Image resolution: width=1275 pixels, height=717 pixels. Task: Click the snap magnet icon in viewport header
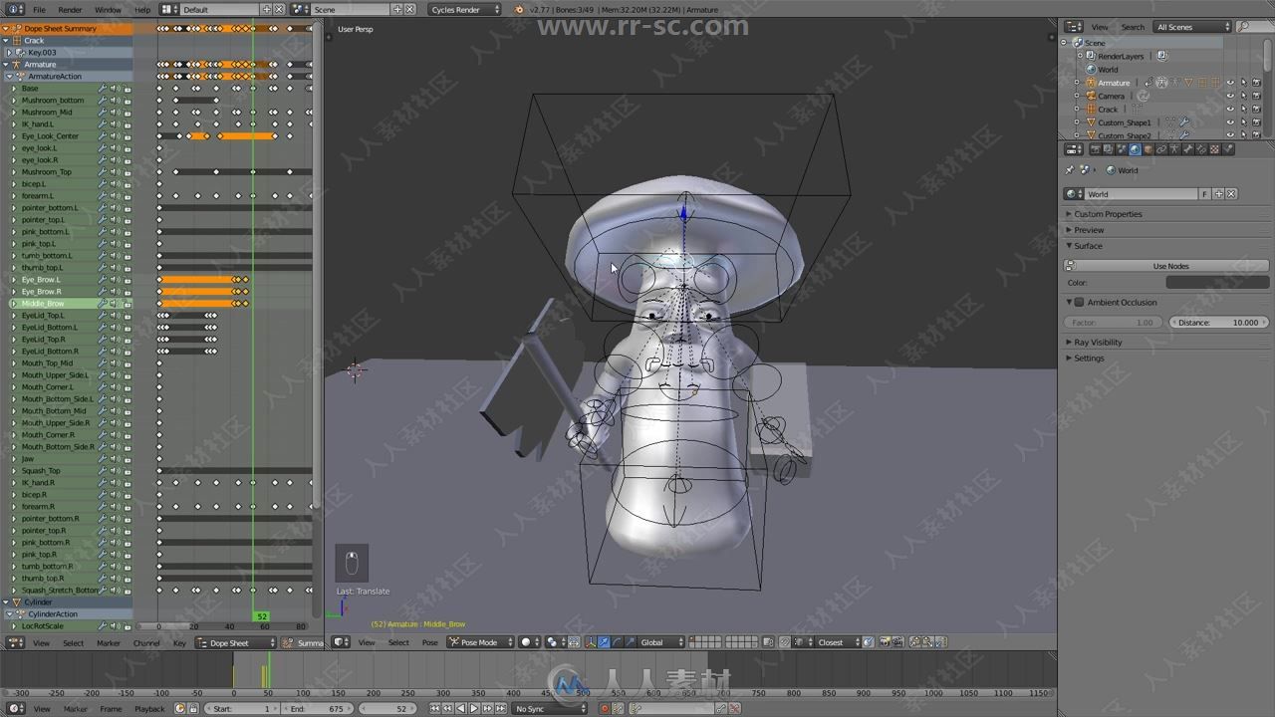785,642
